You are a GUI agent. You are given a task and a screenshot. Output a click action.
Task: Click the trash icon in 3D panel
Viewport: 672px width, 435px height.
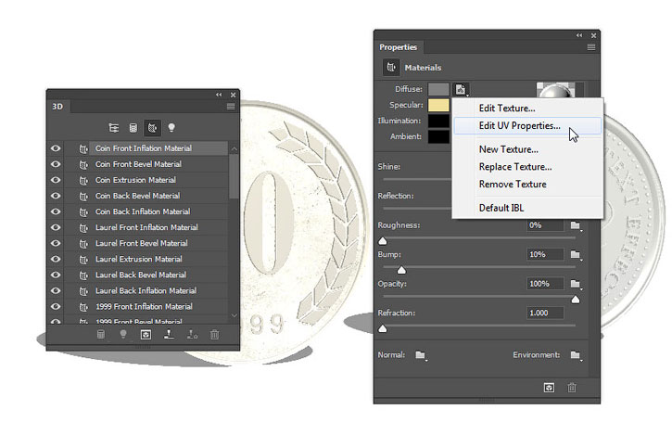coord(215,334)
